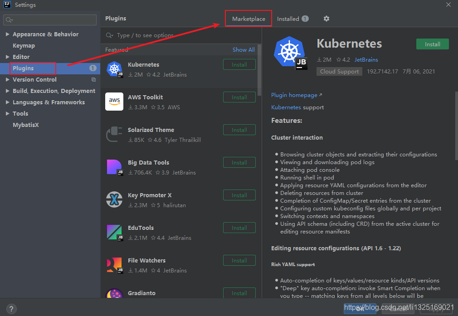Click the Key Promoter X icon

click(x=114, y=199)
